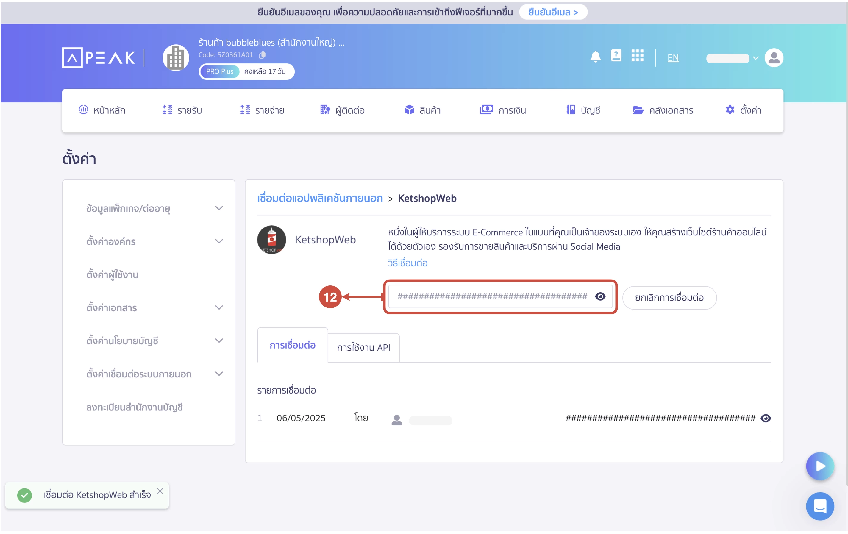Switch to การใช้งาน API tab
This screenshot has width=848, height=534.
pos(363,348)
